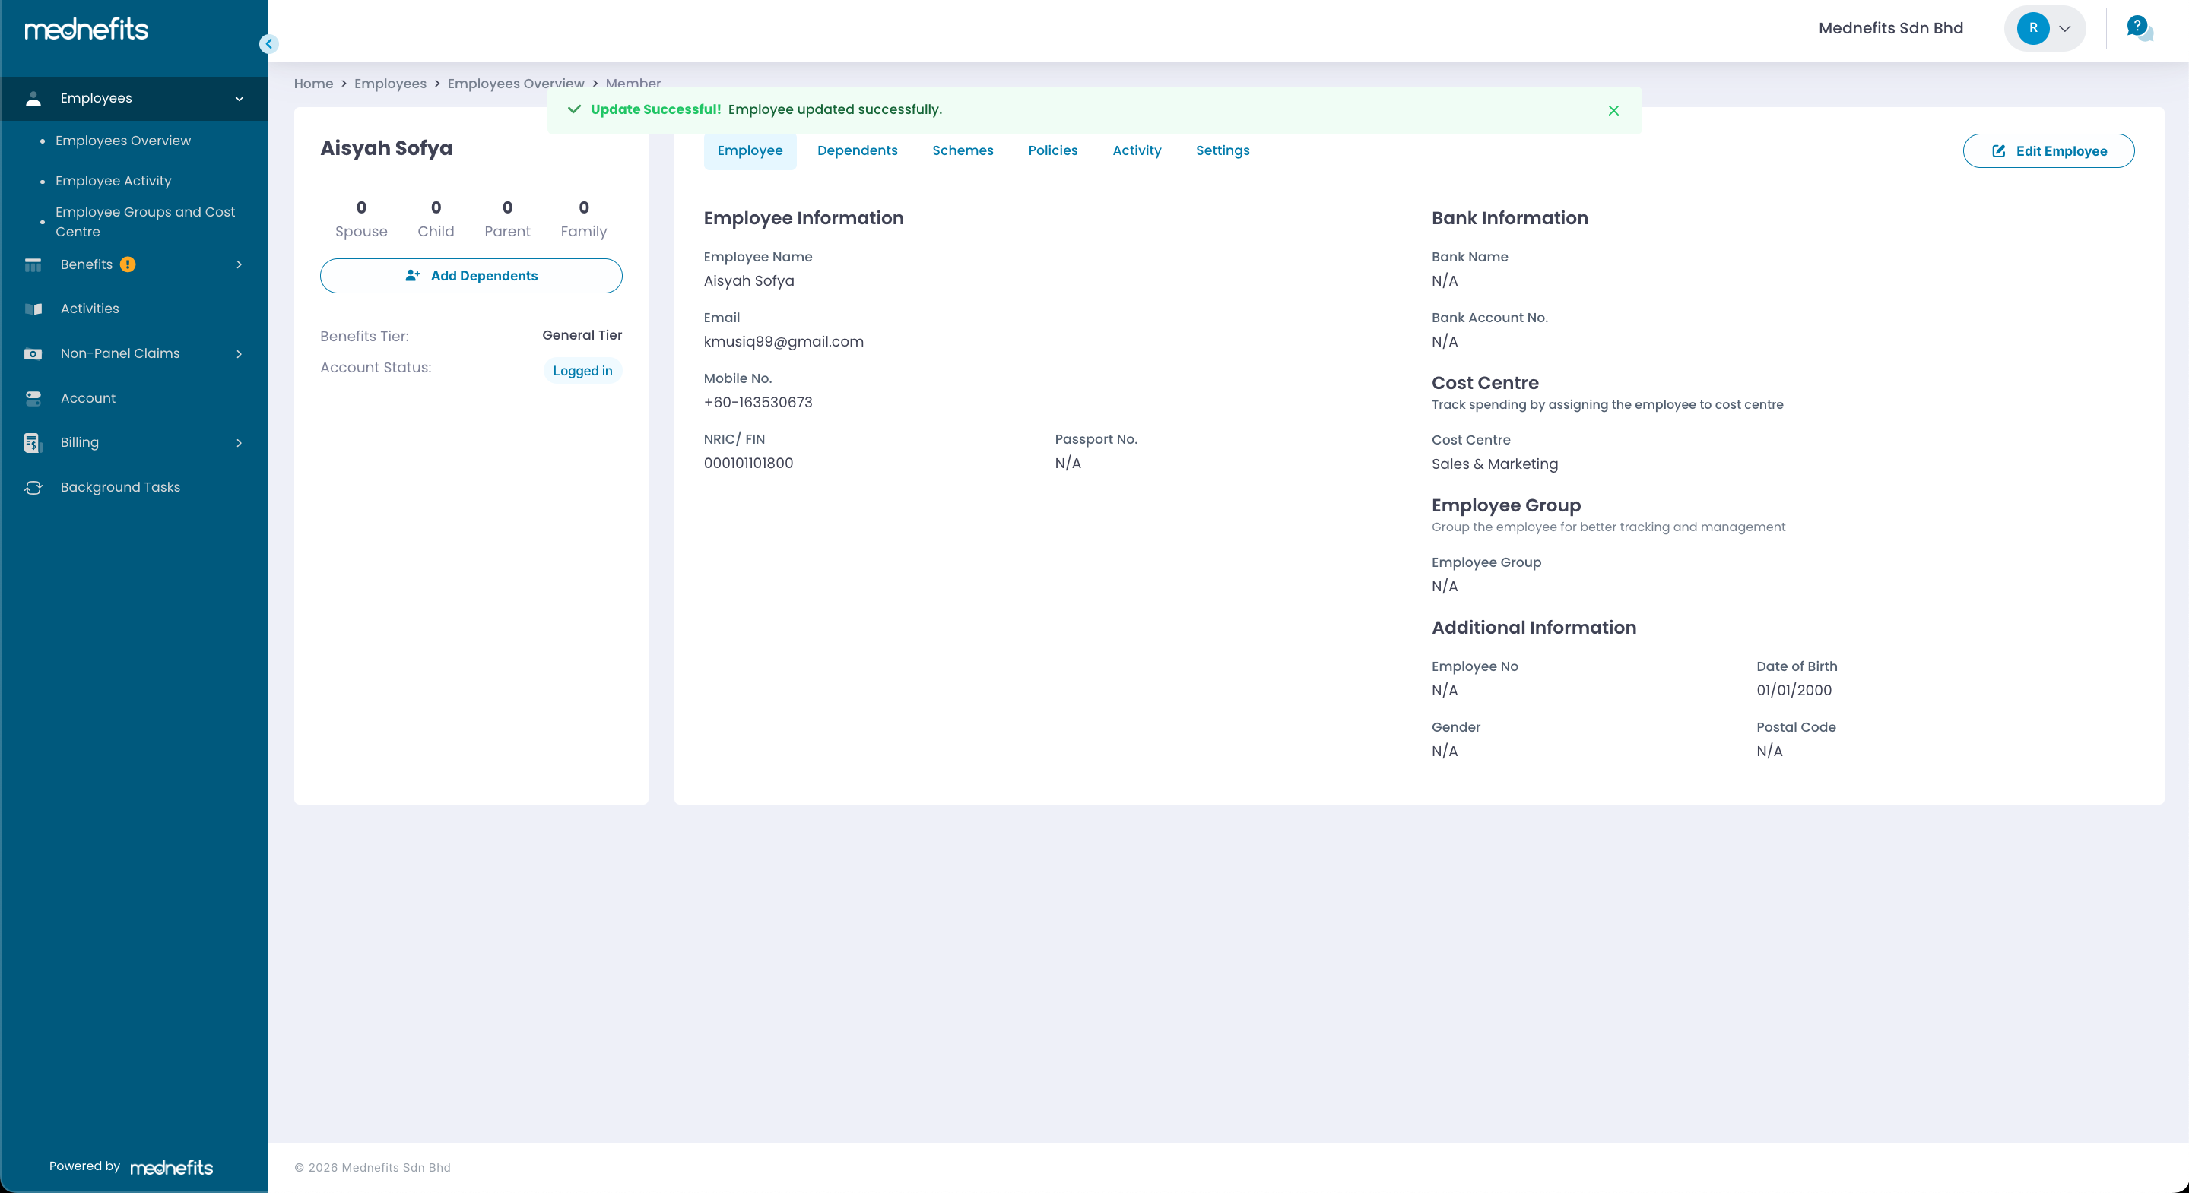Expand the Billing submenu chevron

point(239,443)
